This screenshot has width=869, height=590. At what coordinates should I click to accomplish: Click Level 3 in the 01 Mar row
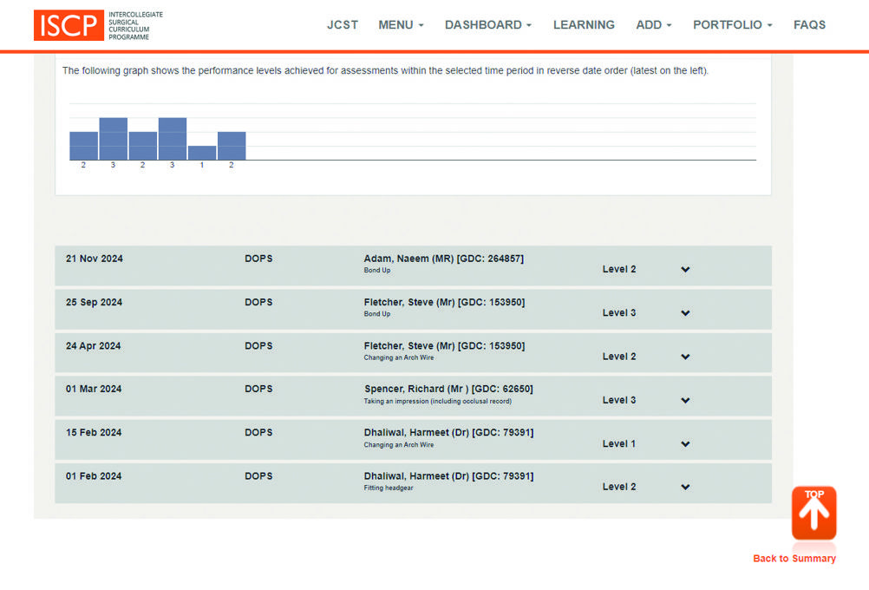(618, 400)
